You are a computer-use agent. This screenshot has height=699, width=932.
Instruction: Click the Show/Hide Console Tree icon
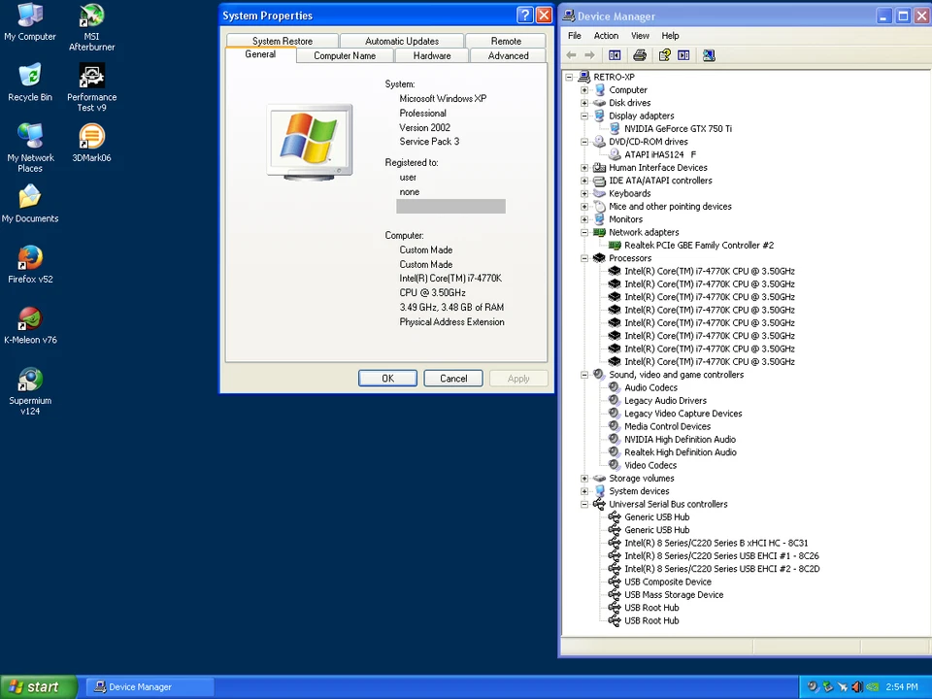[615, 55]
